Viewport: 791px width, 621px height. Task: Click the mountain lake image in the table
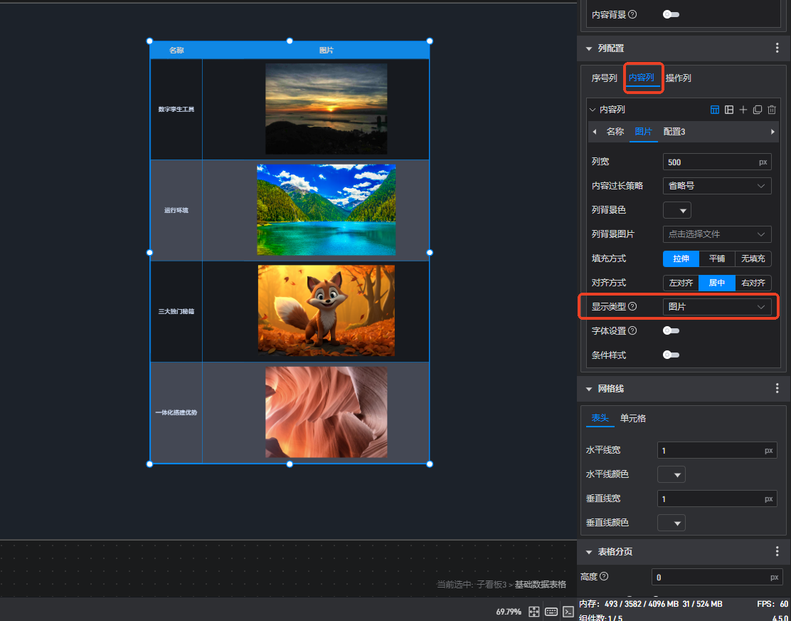pyautogui.click(x=327, y=209)
